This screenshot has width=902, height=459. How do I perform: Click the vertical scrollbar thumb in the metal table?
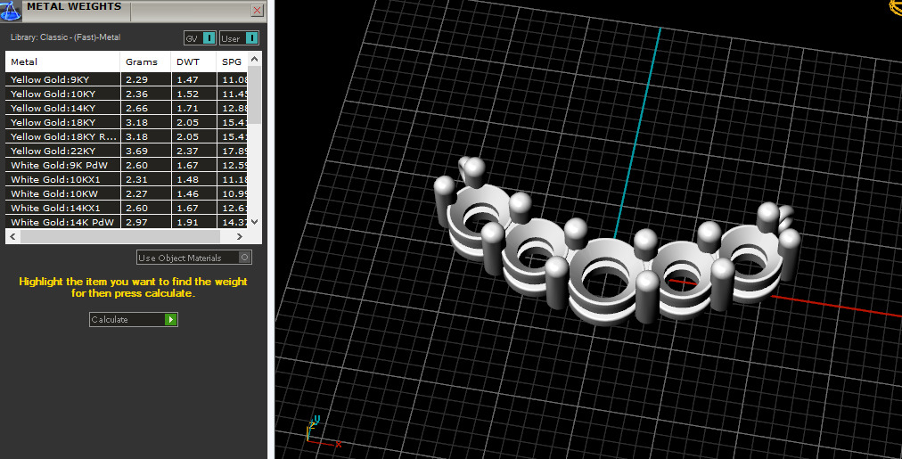[x=255, y=94]
